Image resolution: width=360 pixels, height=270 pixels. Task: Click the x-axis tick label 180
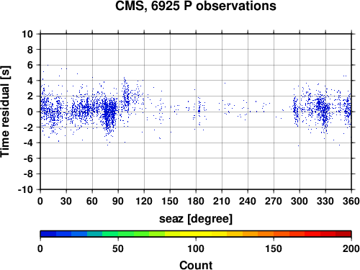(x=196, y=201)
